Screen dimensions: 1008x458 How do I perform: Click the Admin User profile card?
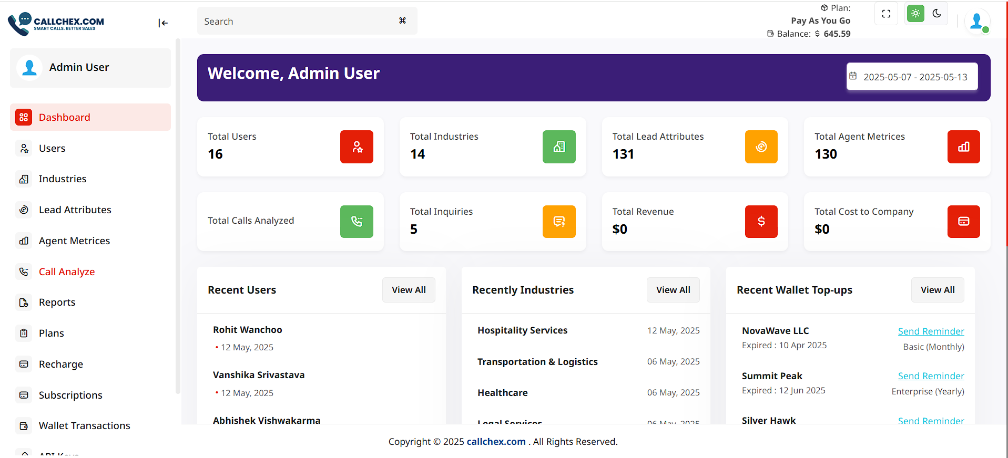[x=90, y=68]
